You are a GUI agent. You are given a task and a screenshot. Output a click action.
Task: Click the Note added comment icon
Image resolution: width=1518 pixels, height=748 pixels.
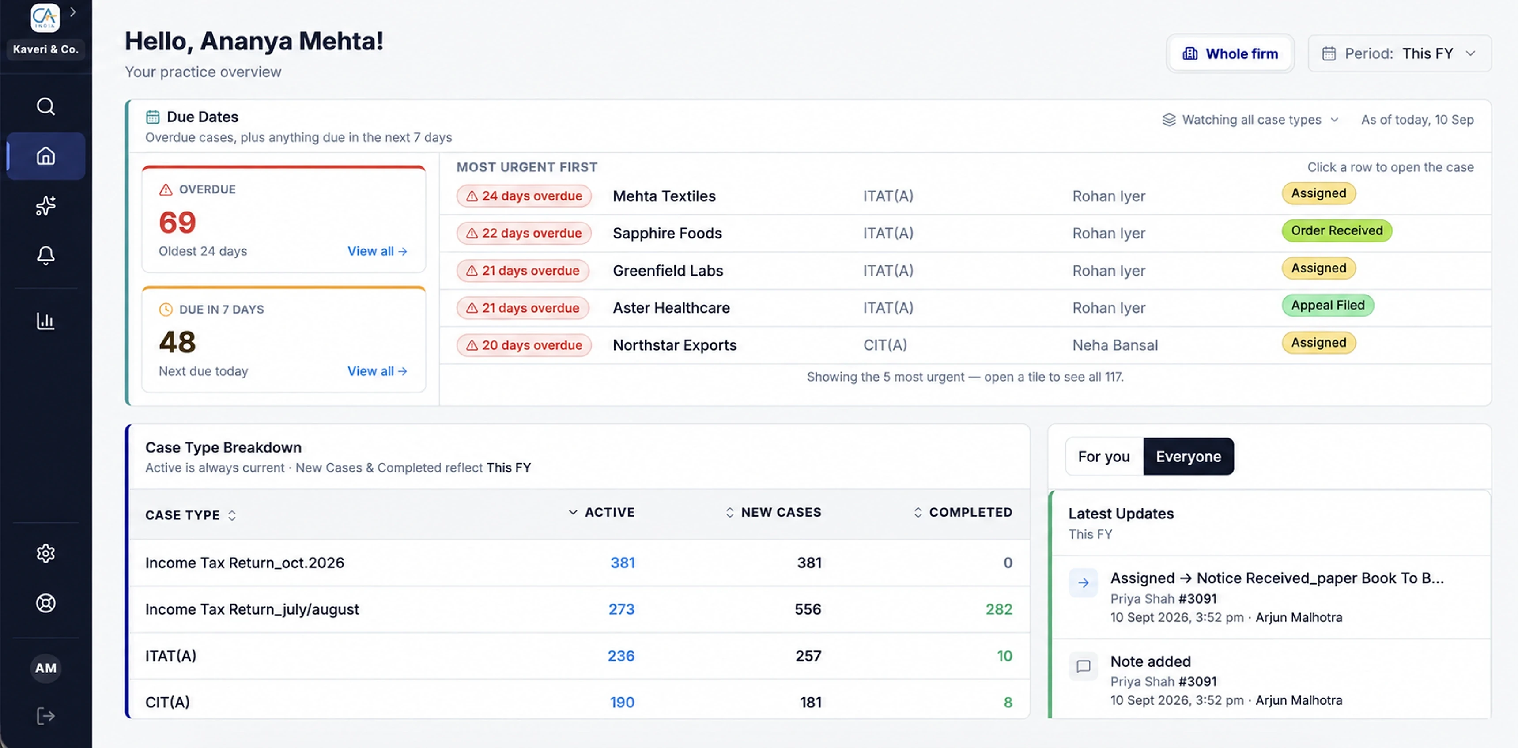pyautogui.click(x=1083, y=666)
